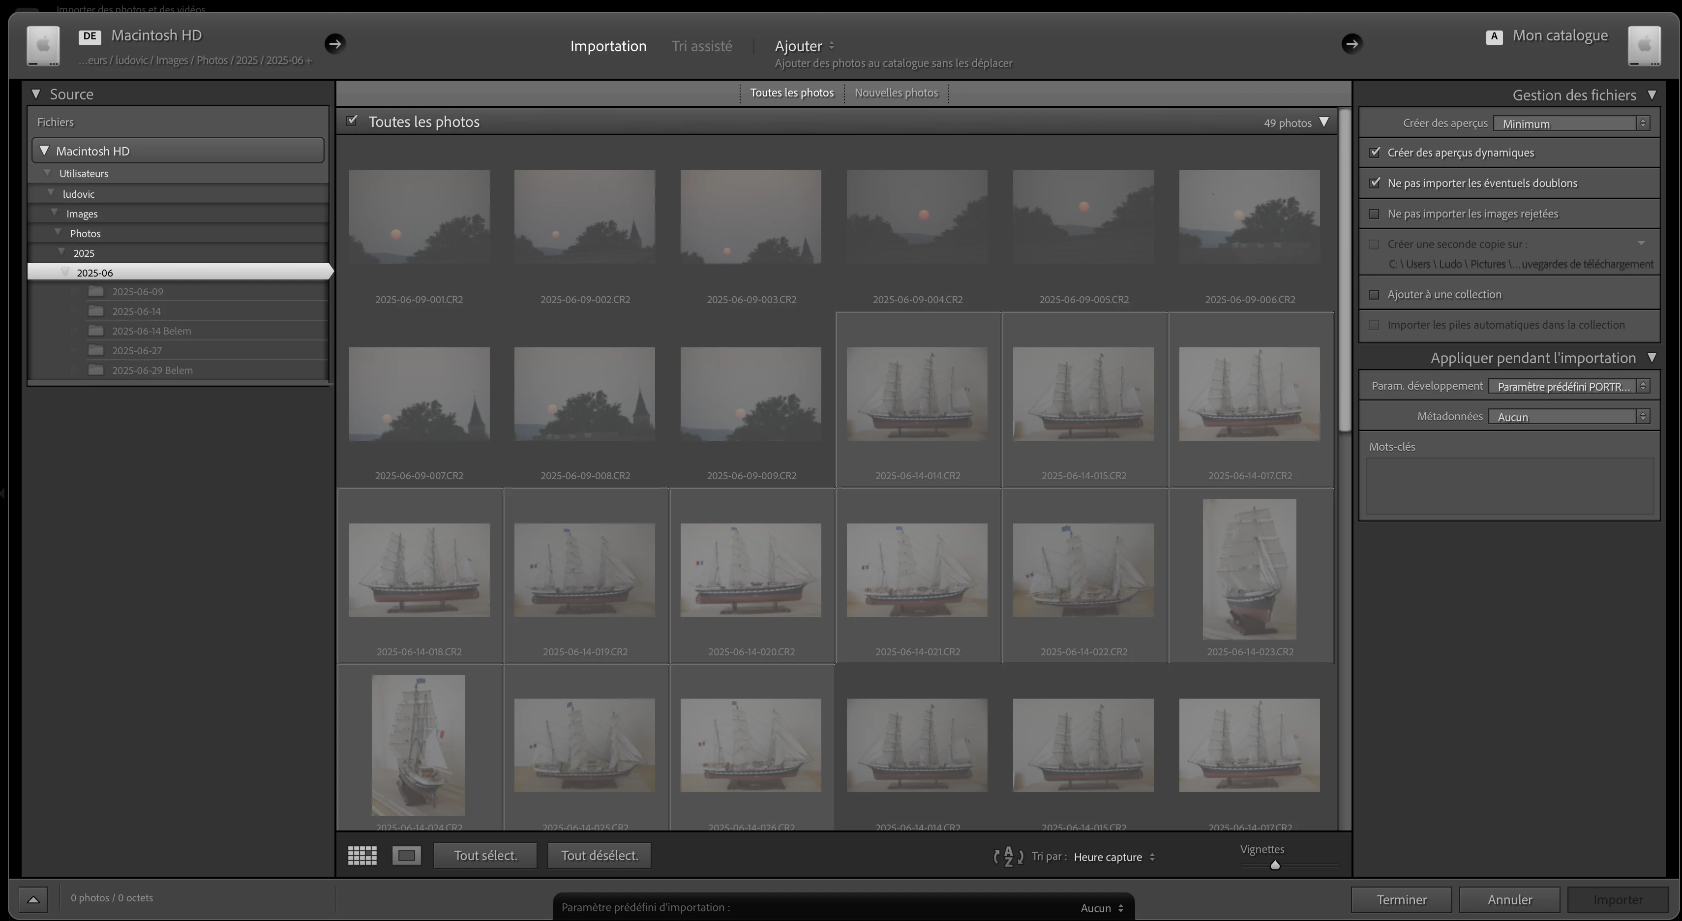Switch to grid view icon
Screen dimensions: 1682x921
[362, 855]
